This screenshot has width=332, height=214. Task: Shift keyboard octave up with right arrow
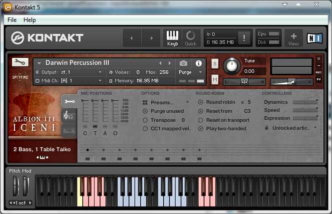[x=30, y=203]
